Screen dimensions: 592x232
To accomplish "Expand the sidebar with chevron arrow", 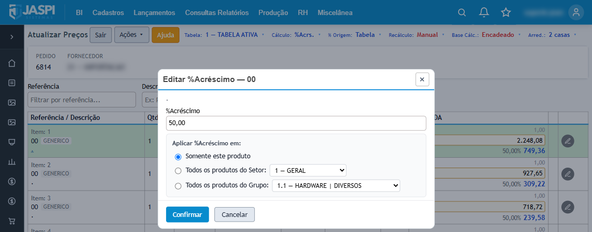I will point(12,37).
